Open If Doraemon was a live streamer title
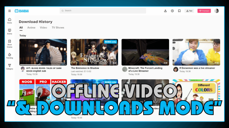 point(197,68)
